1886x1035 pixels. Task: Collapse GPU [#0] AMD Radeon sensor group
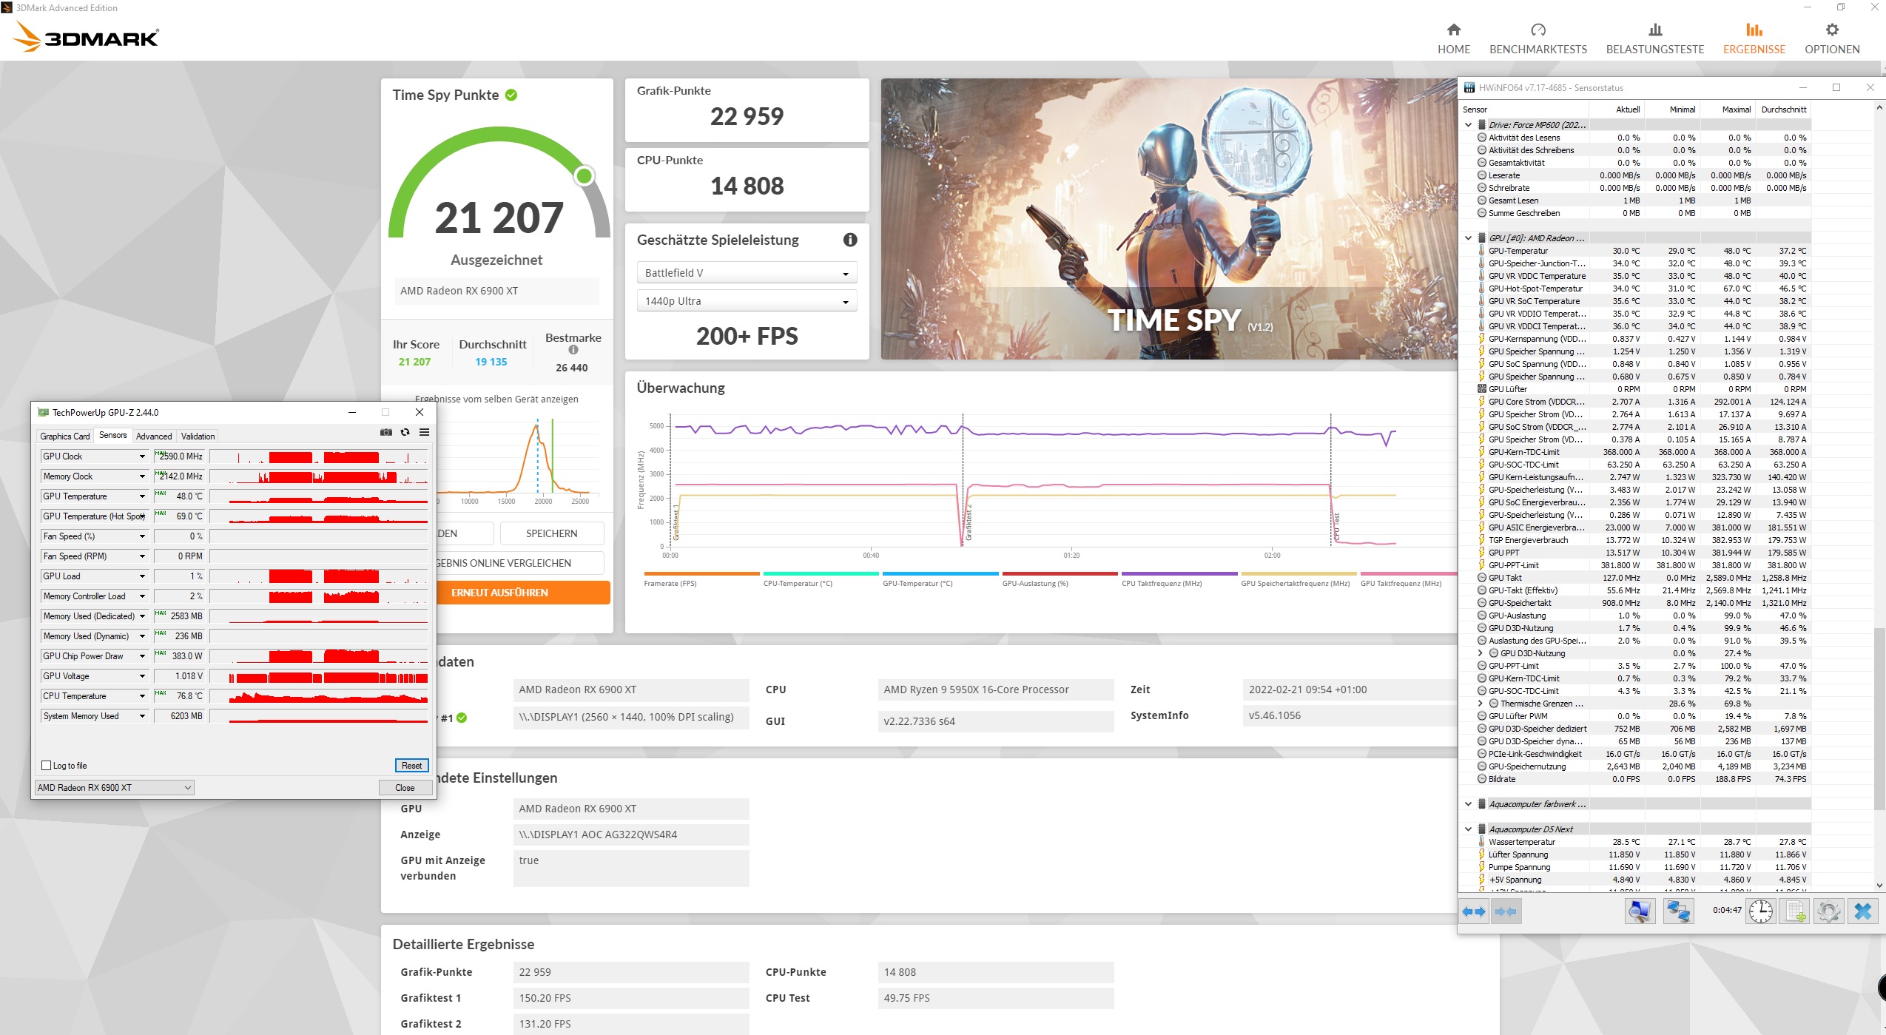(x=1469, y=238)
